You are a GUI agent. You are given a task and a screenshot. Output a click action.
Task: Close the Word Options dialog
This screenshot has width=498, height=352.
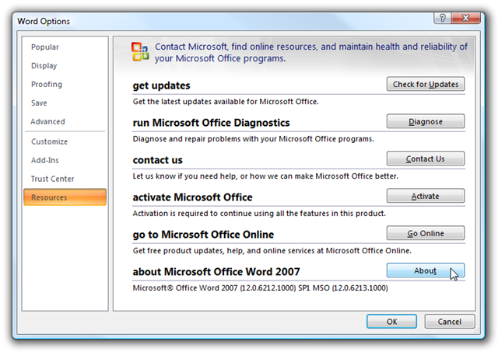[465, 18]
